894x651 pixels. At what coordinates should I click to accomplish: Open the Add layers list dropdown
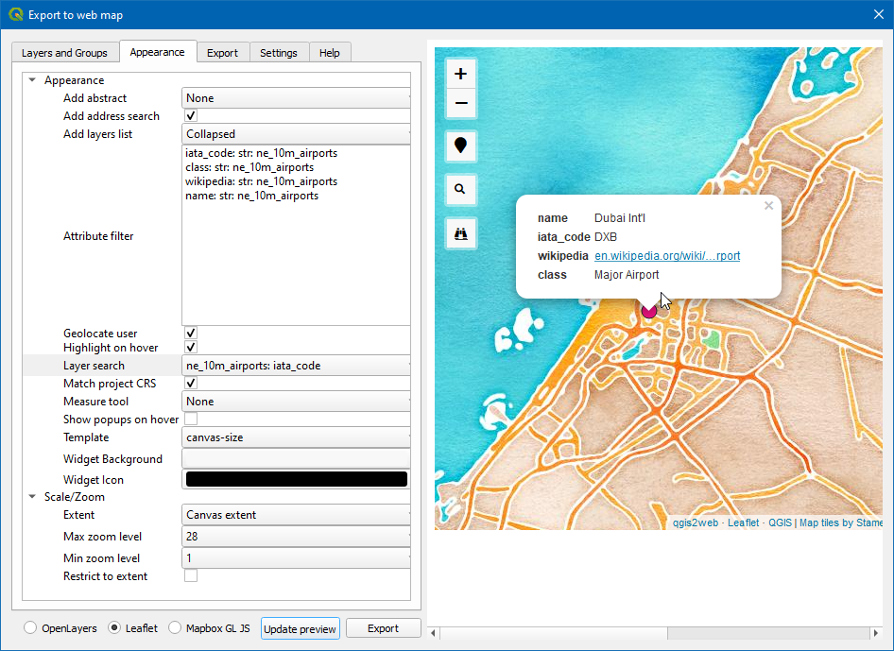296,134
